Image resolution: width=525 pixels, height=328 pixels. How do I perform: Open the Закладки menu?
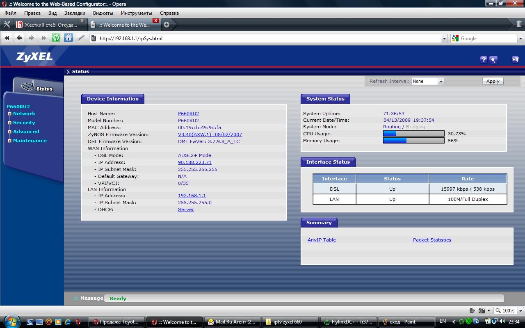(75, 13)
